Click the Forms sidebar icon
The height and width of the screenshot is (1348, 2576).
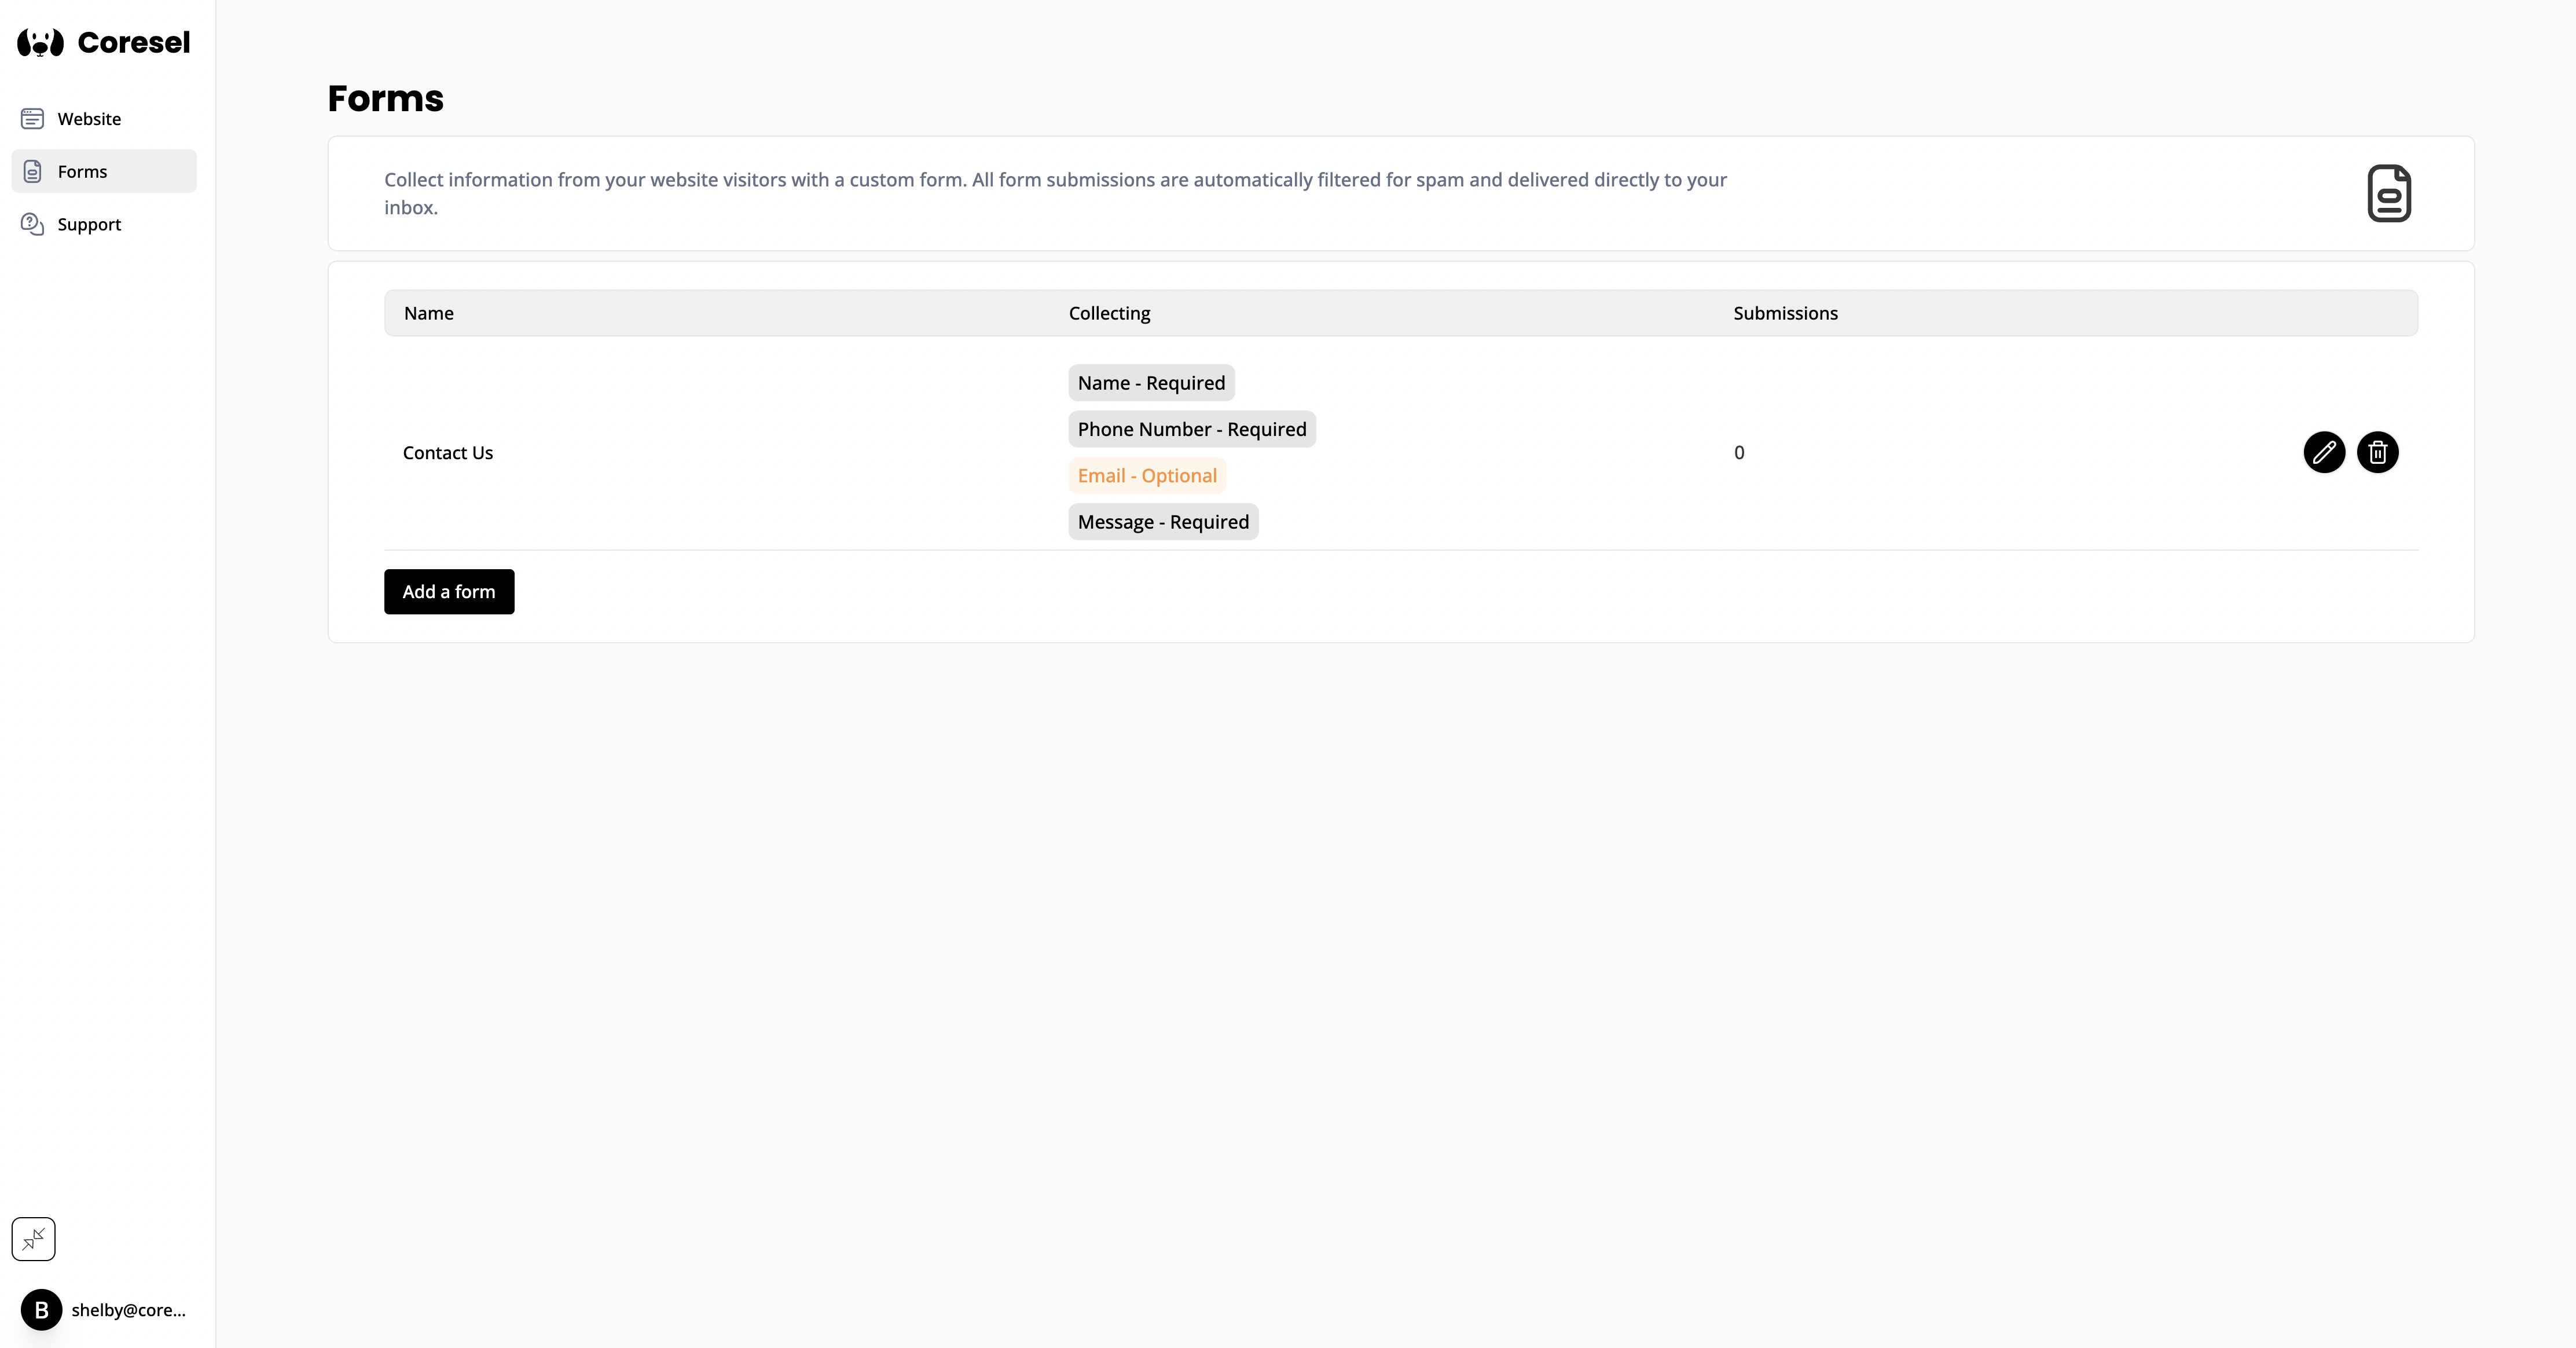pyautogui.click(x=32, y=172)
